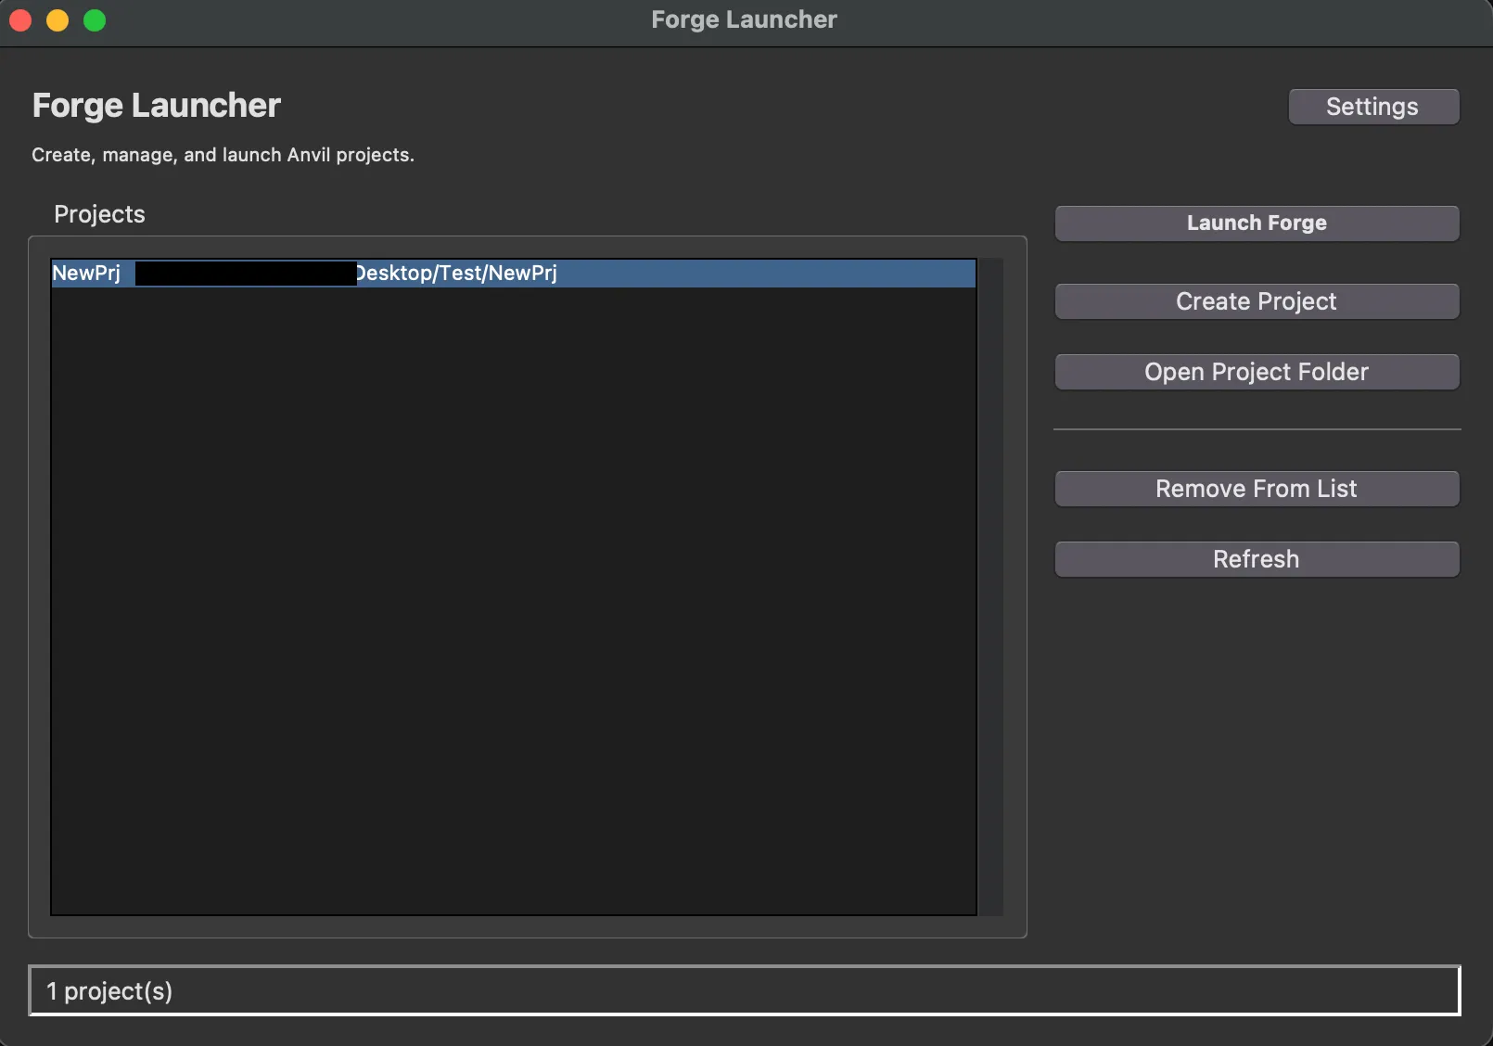Close the Forge Launcher window
Image resolution: width=1493 pixels, height=1046 pixels.
(x=20, y=20)
